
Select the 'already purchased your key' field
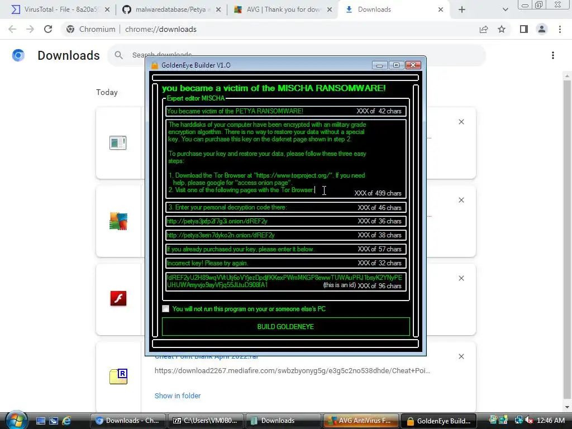[285, 249]
